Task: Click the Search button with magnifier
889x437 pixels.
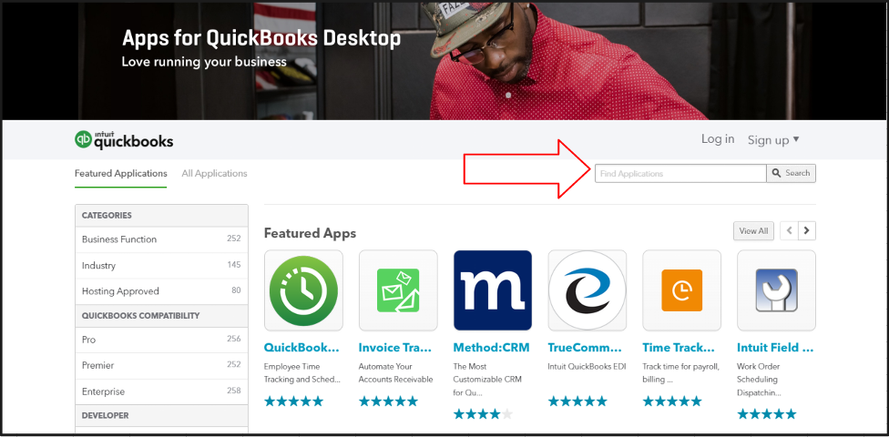Action: (791, 174)
